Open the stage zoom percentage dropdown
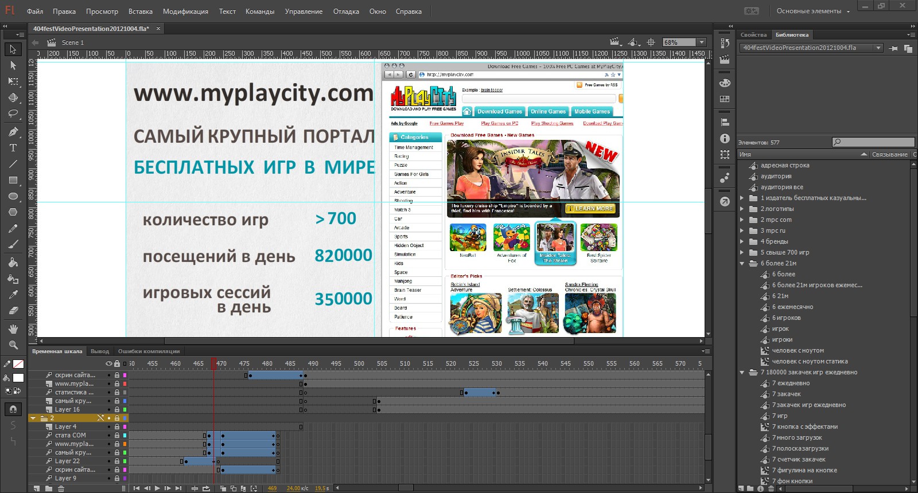The image size is (918, 493). pos(701,42)
